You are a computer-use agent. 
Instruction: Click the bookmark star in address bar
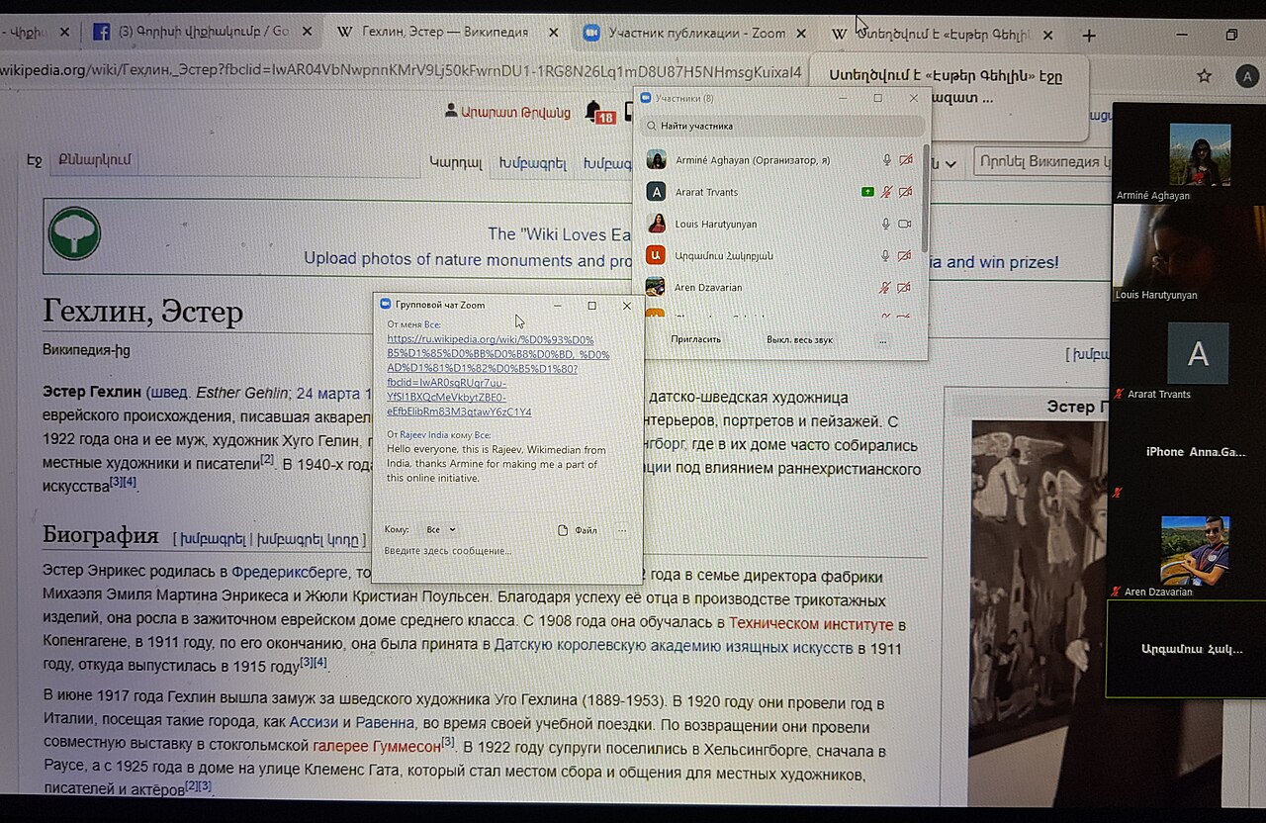tap(1204, 76)
